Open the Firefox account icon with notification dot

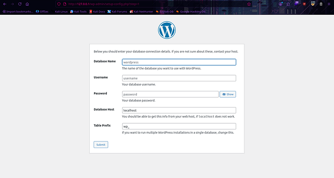click(281, 4)
